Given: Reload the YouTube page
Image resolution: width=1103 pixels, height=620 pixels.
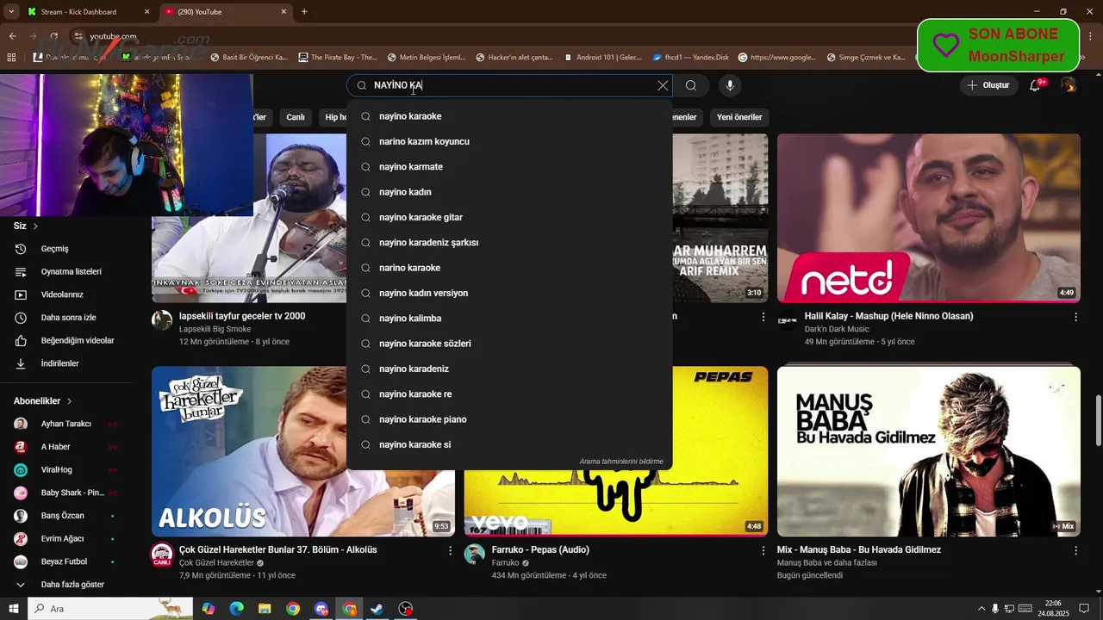Looking at the screenshot, I should 53,36.
